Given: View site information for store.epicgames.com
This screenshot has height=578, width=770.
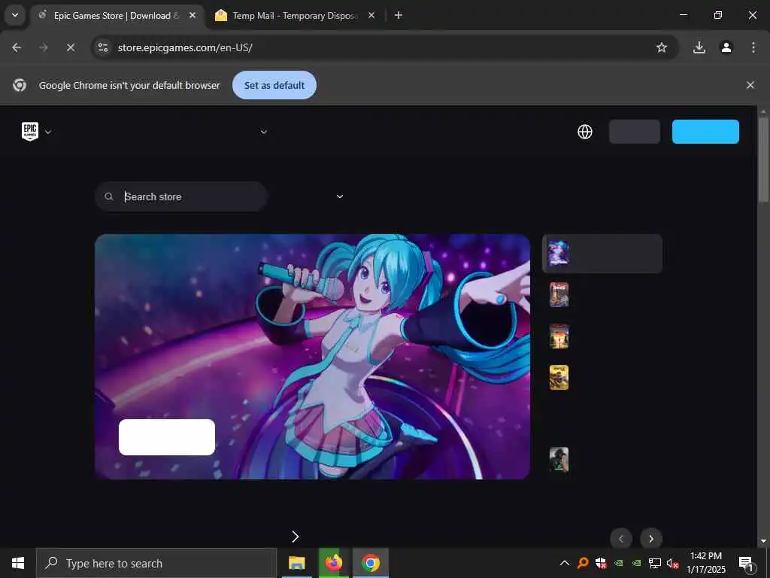Looking at the screenshot, I should 103,47.
